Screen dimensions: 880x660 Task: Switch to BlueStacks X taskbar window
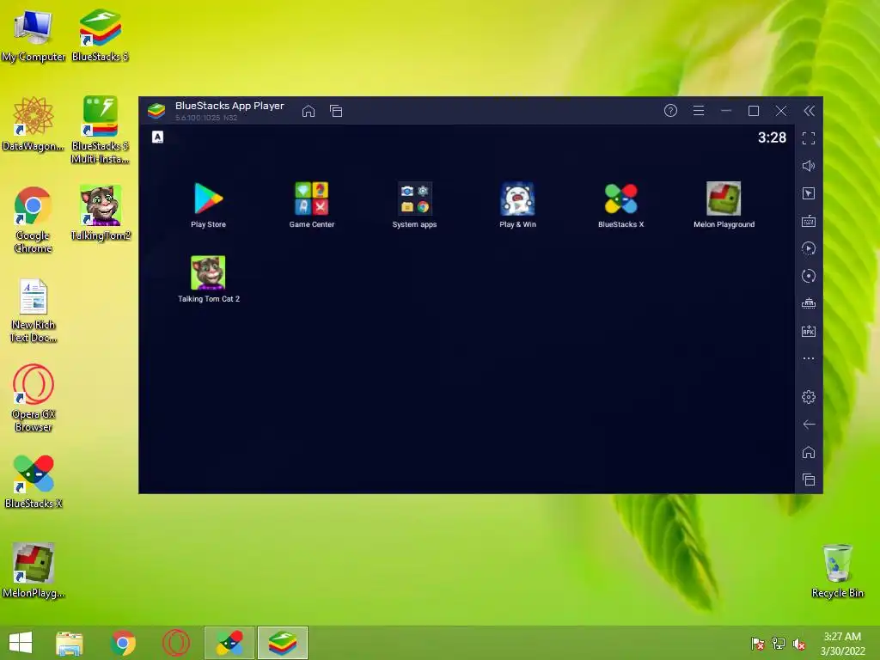[x=229, y=643]
